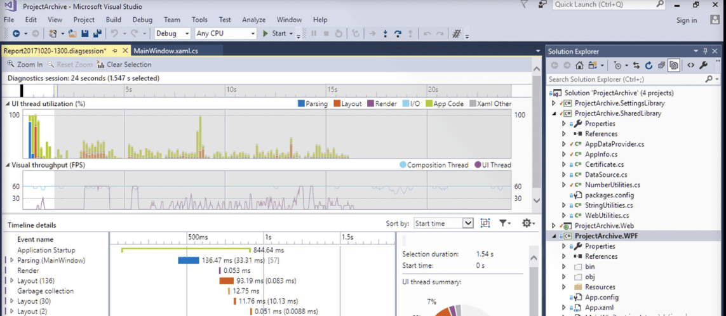726x316 pixels.
Task: Save the current file with the floppy icon
Action: [x=85, y=33]
